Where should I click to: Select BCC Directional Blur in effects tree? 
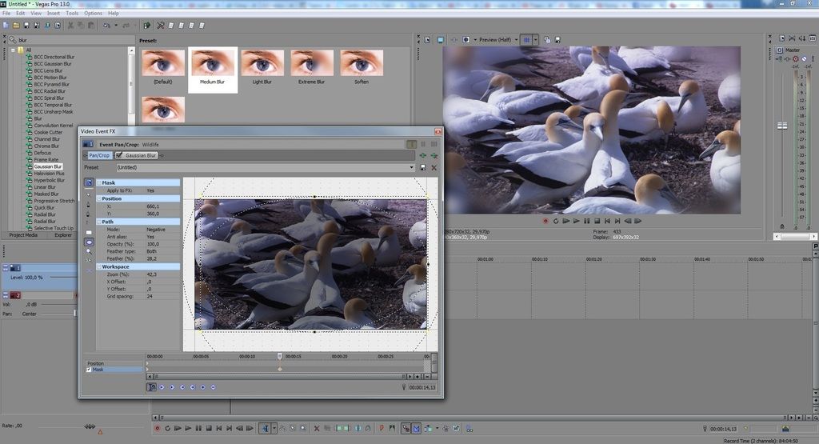tap(54, 57)
